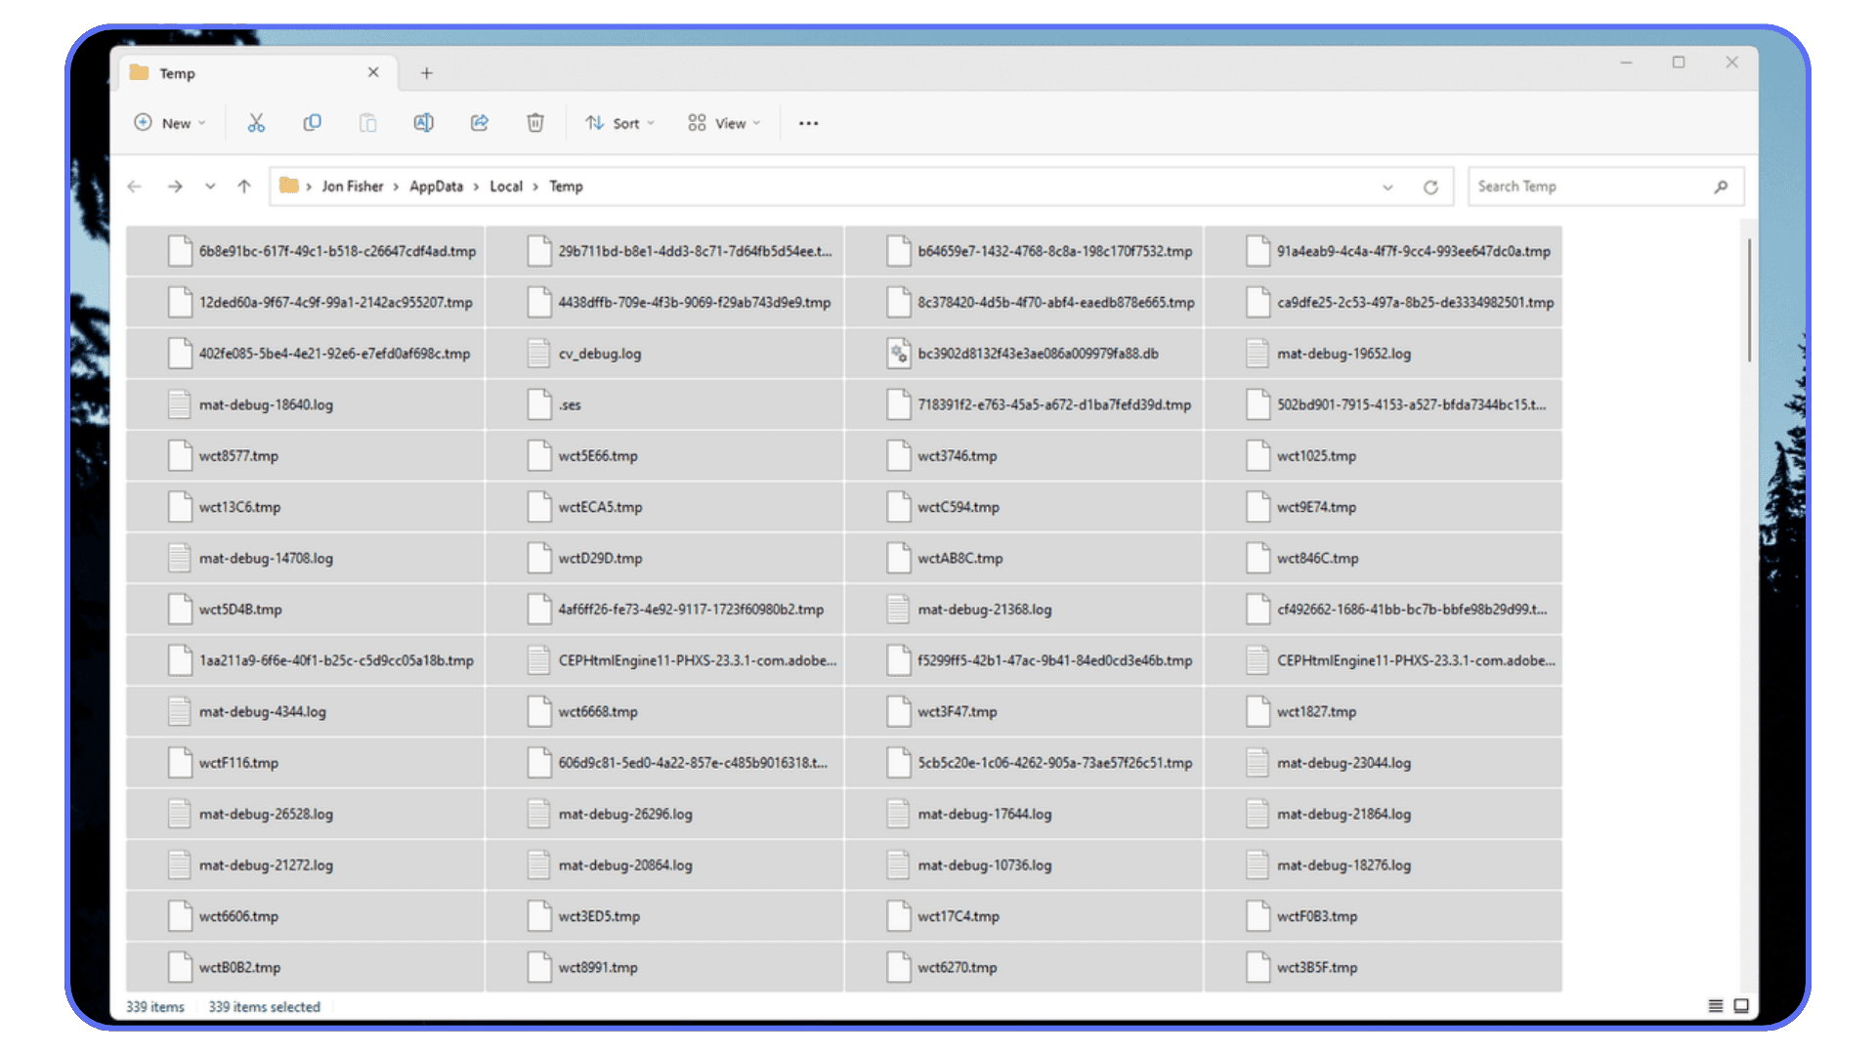Navigate to AppData via the breadcrumb
This screenshot has height=1055, width=1876.
point(436,186)
